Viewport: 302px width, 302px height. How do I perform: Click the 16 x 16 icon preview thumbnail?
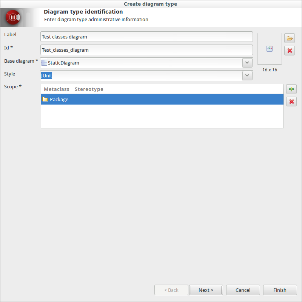(270, 49)
